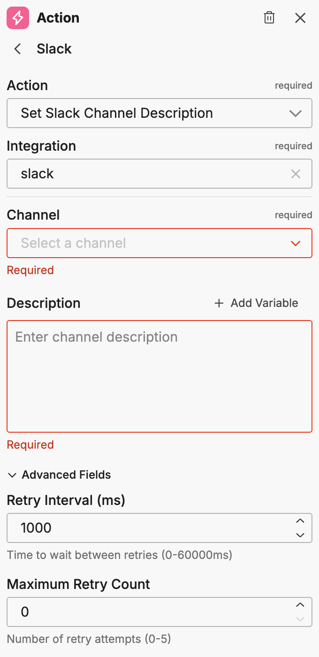The image size is (319, 657).
Task: Go back using the left chevron
Action: pyautogui.click(x=18, y=49)
